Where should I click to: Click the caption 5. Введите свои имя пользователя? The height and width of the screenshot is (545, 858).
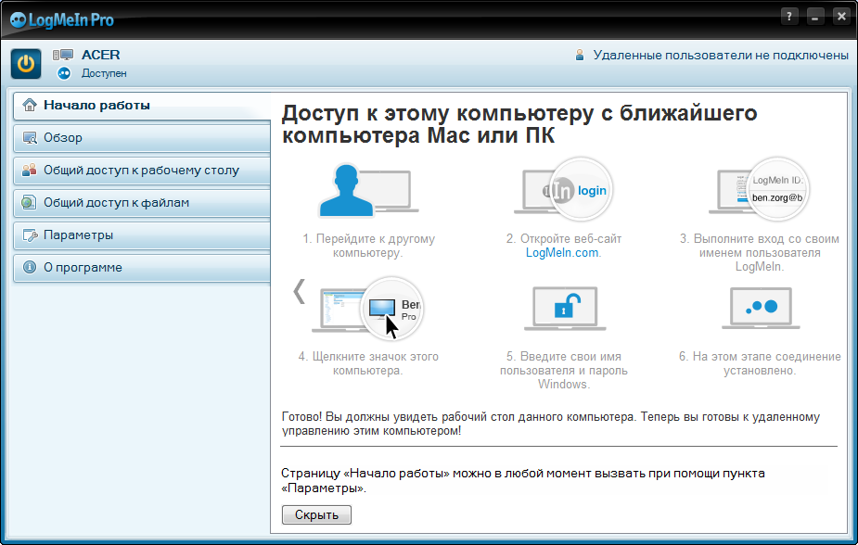tap(564, 371)
